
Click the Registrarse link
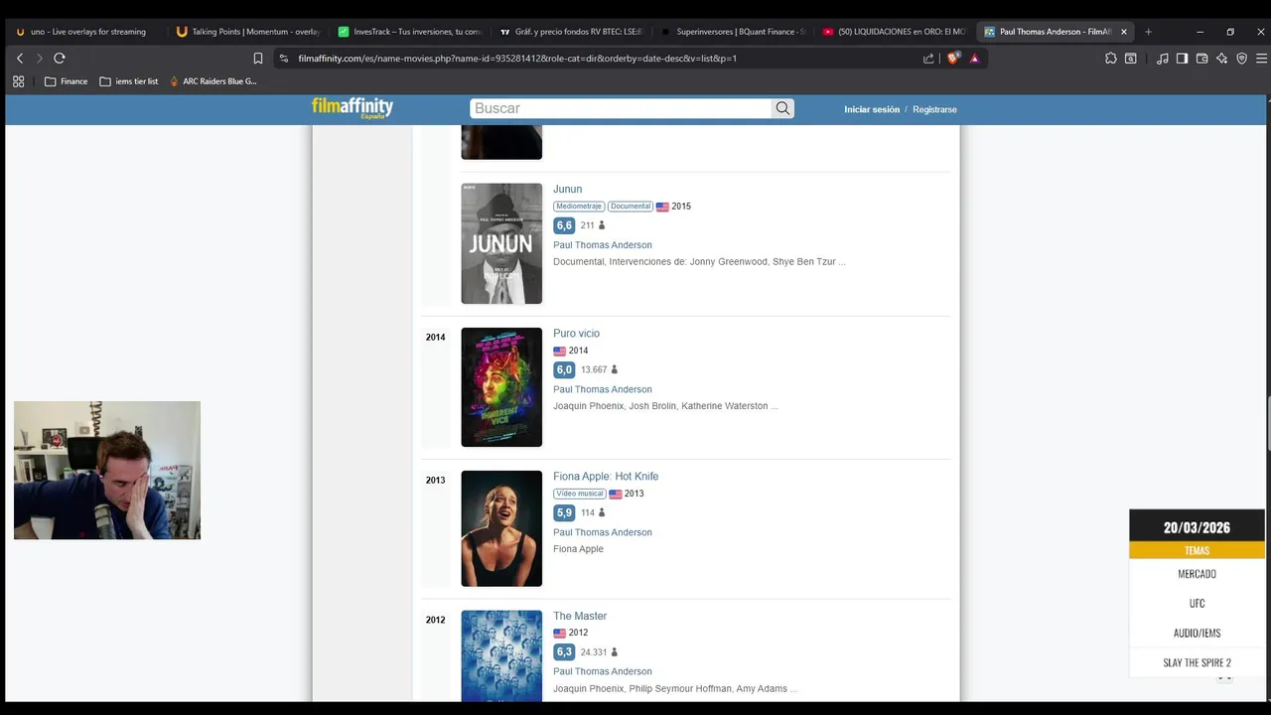pos(934,109)
